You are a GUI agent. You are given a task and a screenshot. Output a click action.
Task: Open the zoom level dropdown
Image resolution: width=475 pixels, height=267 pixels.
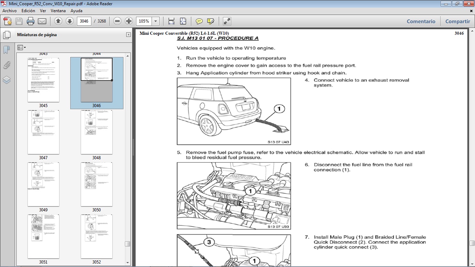[x=155, y=21]
